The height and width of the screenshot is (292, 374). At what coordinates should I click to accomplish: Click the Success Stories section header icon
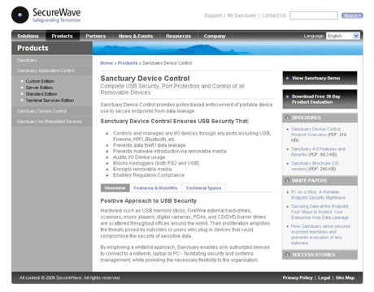[x=287, y=255]
